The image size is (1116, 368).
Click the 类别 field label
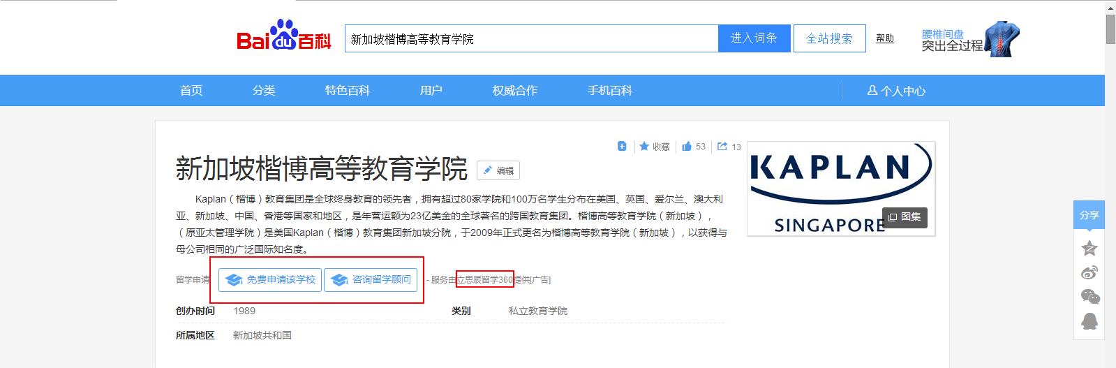pos(461,311)
